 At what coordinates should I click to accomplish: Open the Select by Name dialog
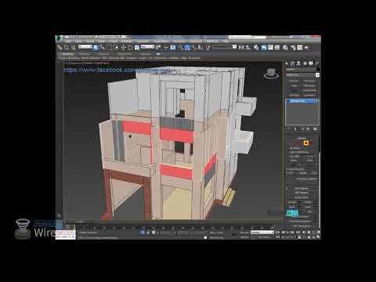103,47
